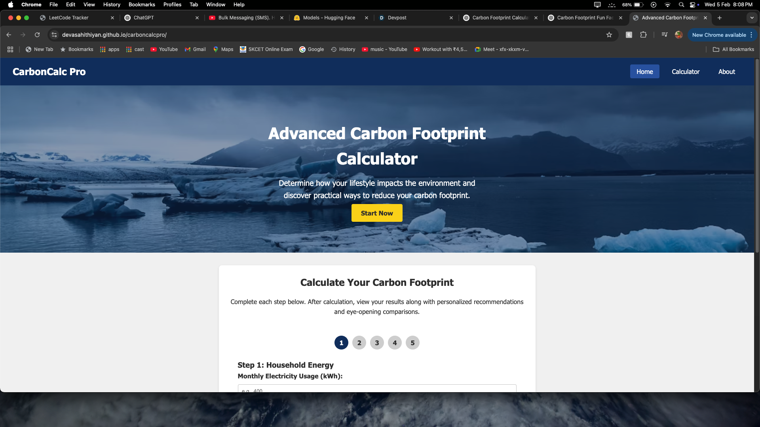
Task: Open the YouTube bookmark
Action: (x=164, y=49)
